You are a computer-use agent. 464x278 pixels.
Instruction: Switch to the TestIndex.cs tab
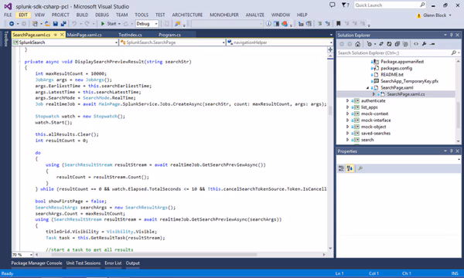130,35
